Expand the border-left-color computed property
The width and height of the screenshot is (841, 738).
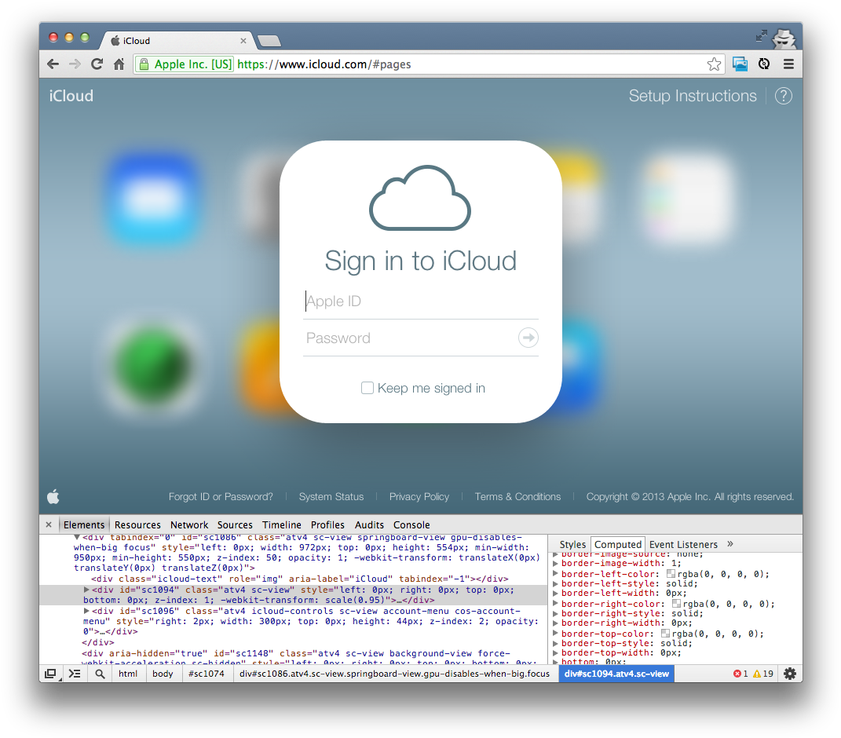[555, 574]
